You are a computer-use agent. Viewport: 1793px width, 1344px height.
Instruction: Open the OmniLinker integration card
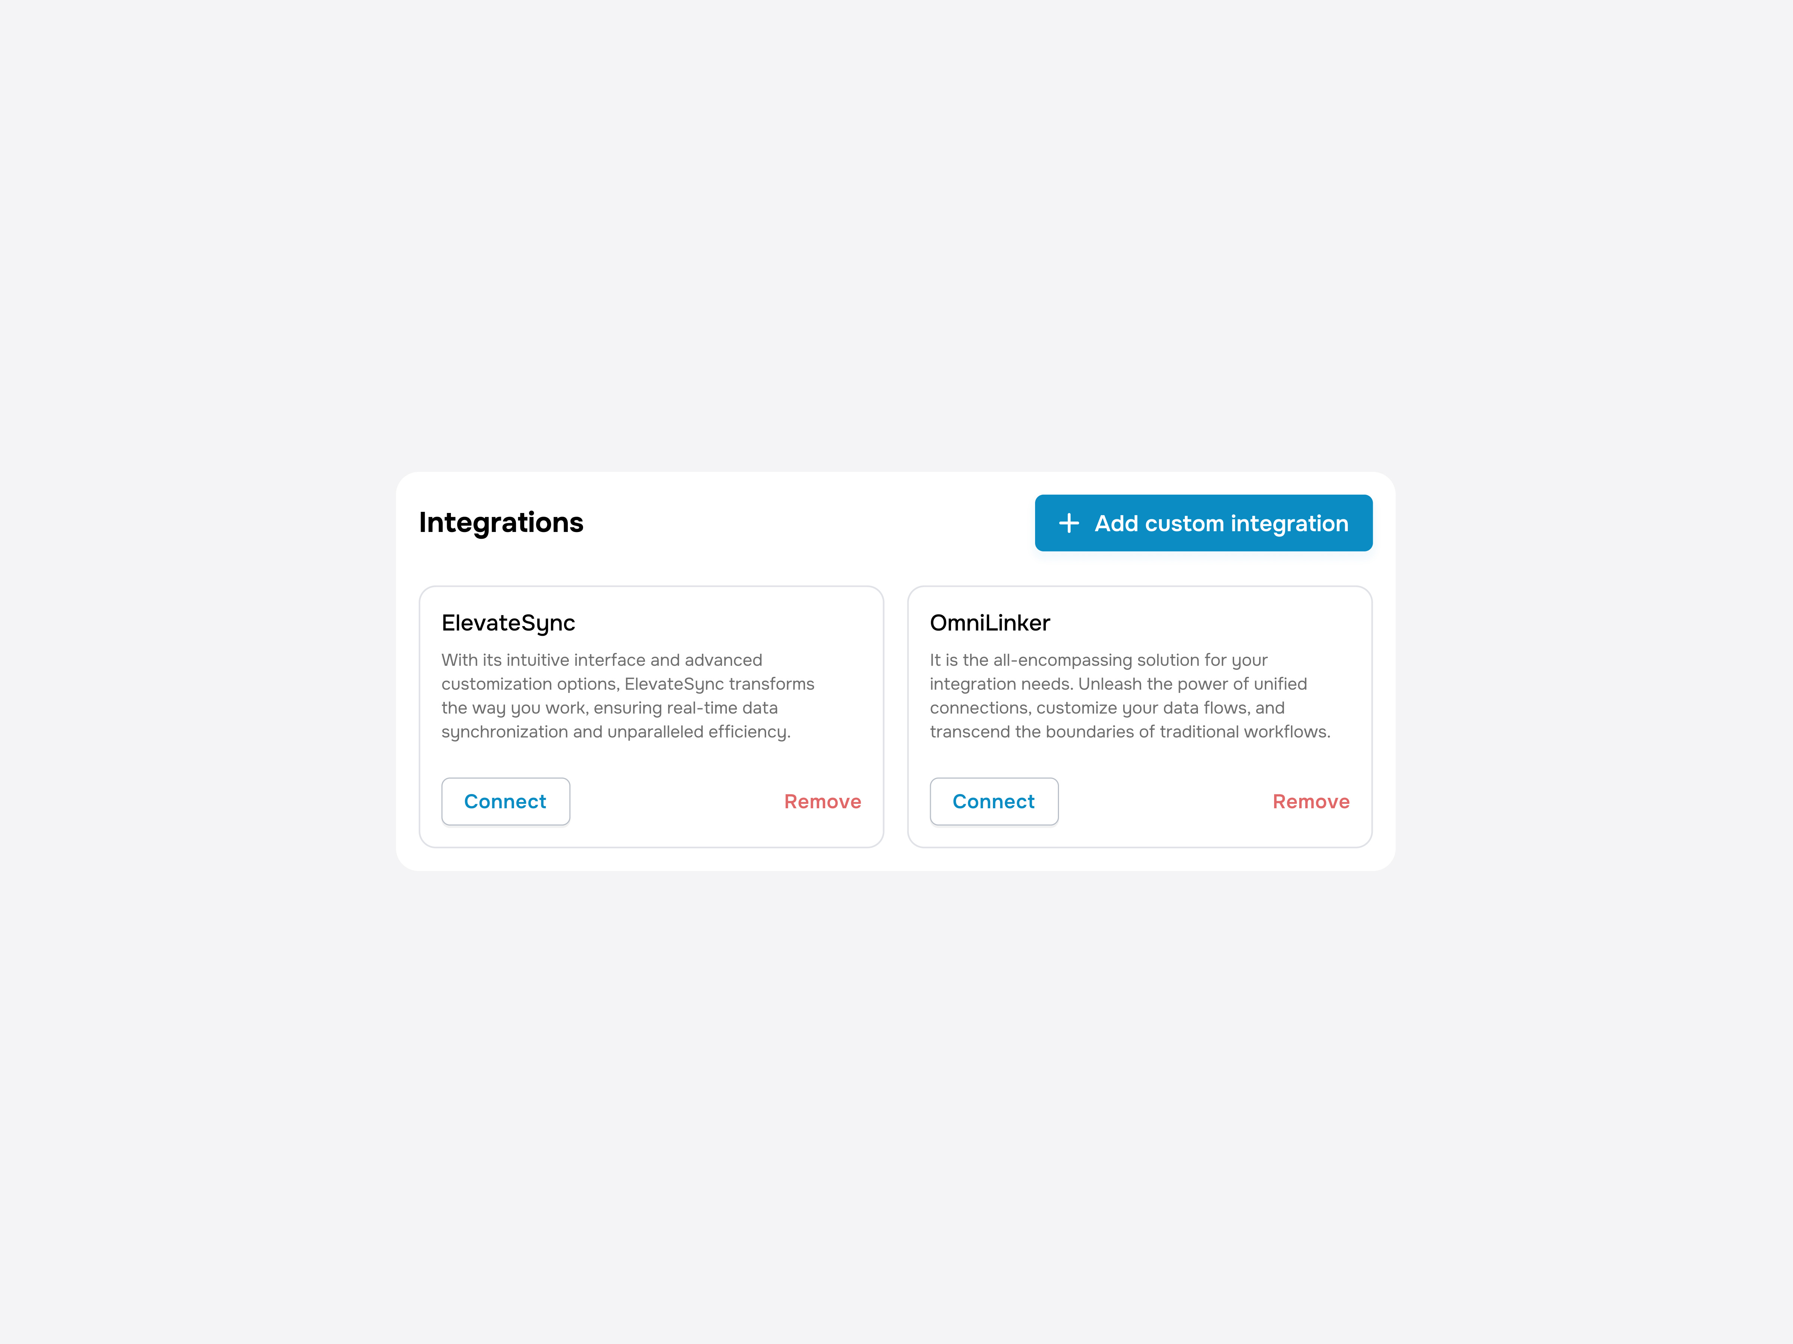pos(1139,717)
